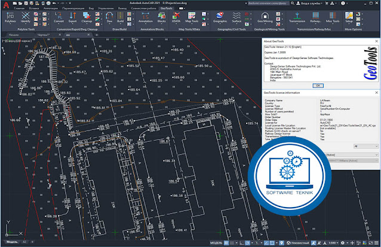Viewport: 381px width, 247px height.
Task: Toggle snap mode in status bar
Action: 232,243
